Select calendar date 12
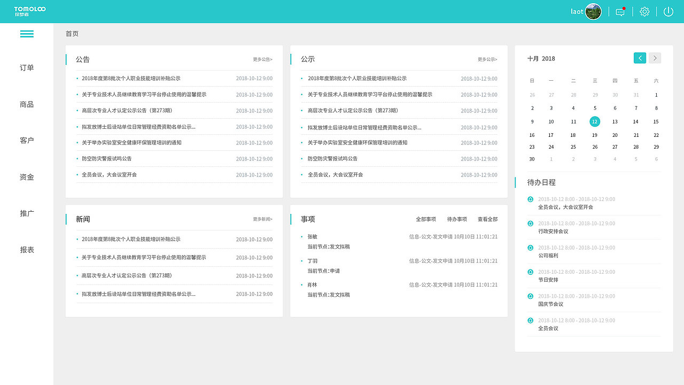Screen dimensions: 684x385 [x=595, y=121]
